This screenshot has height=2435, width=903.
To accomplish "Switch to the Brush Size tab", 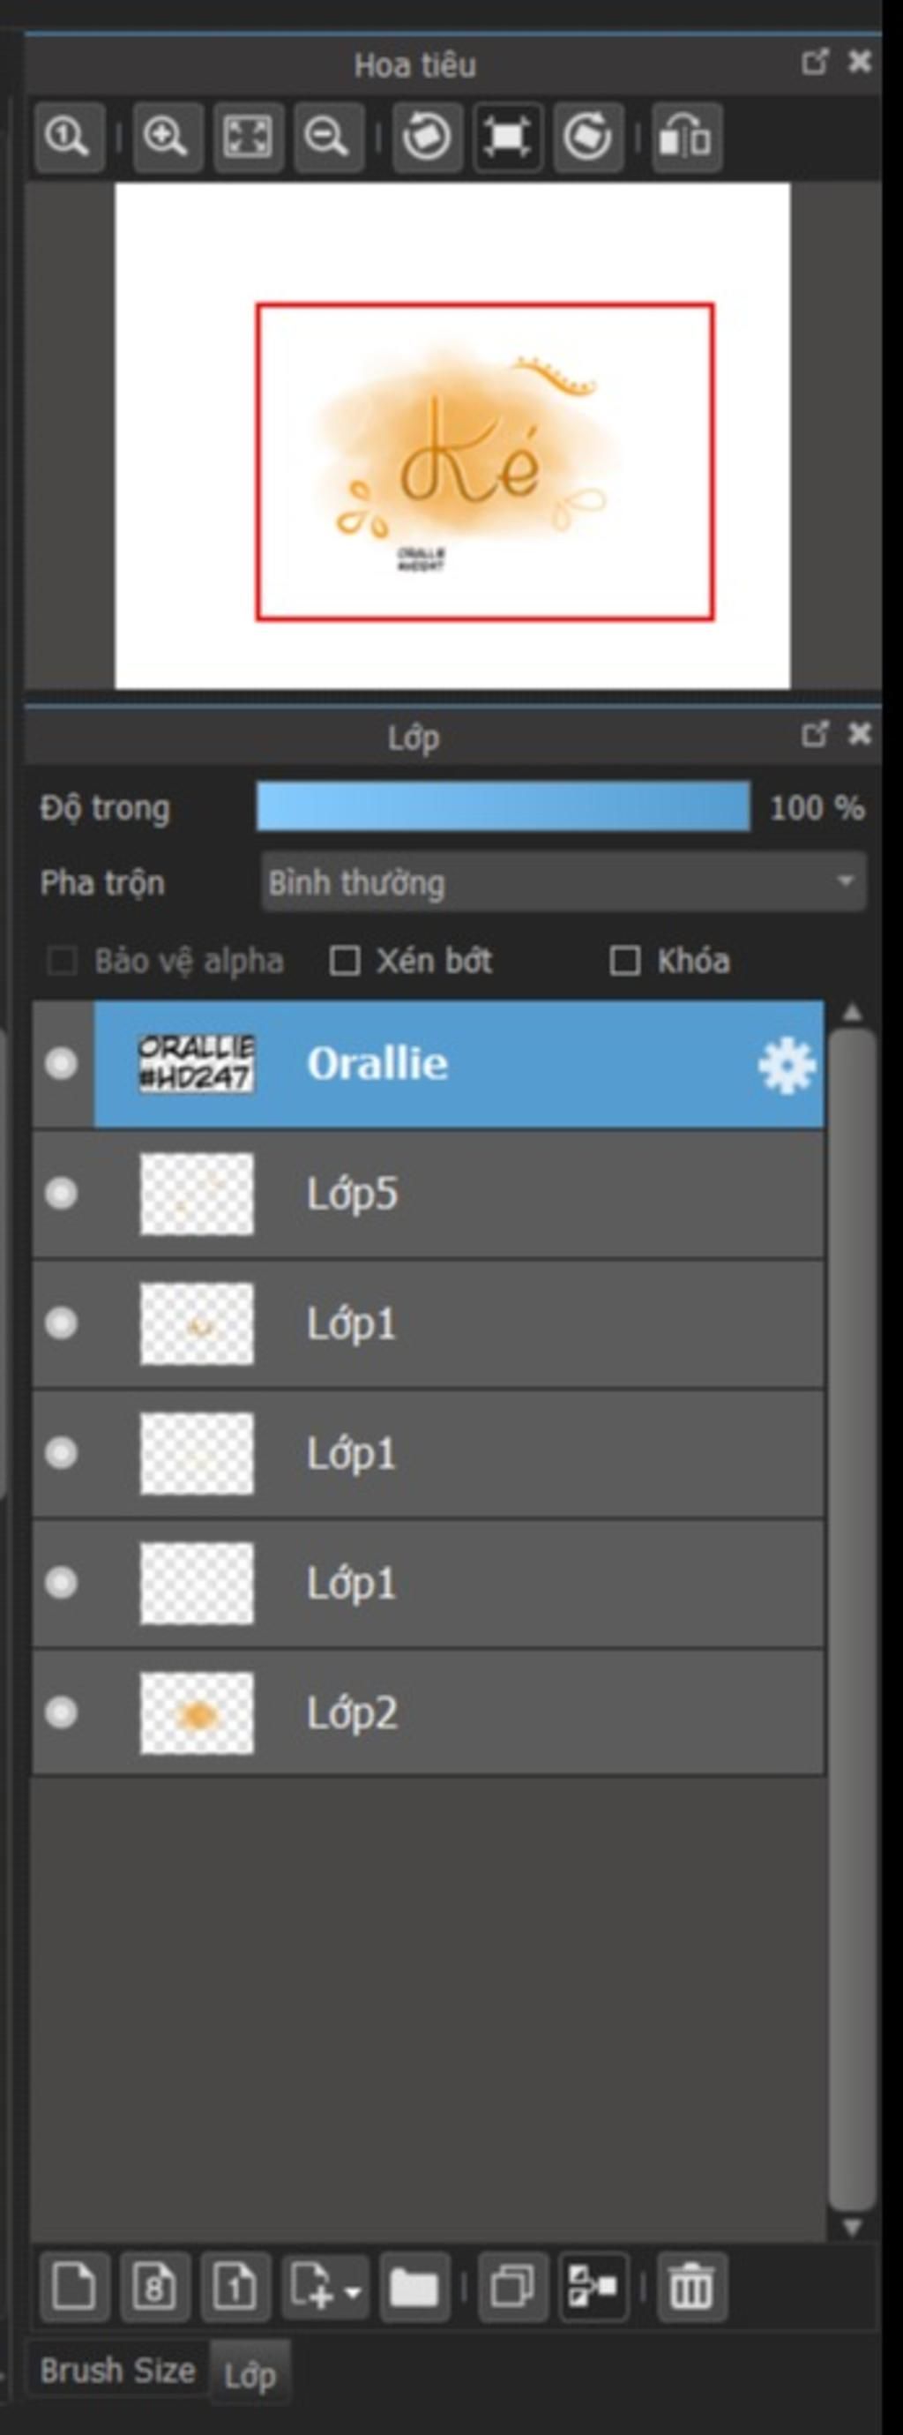I will [x=117, y=2371].
